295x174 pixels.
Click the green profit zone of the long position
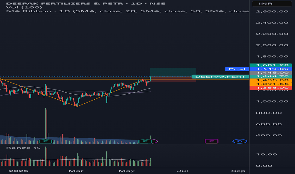coord(173,72)
